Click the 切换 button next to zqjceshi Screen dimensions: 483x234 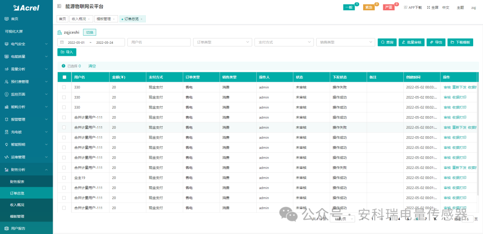89,32
